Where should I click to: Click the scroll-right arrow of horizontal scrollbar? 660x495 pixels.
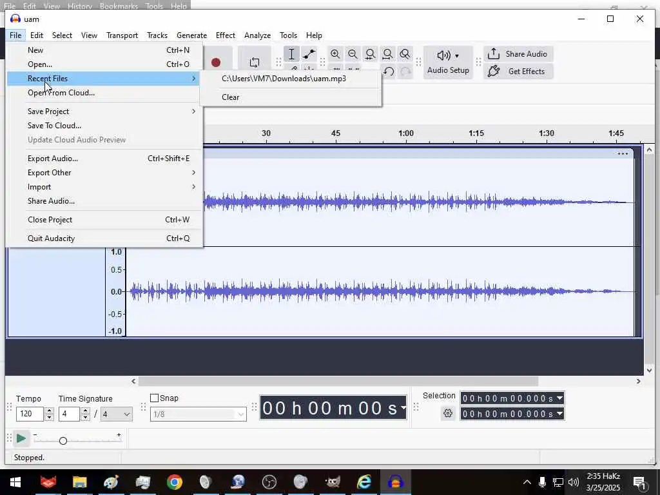pos(639,382)
